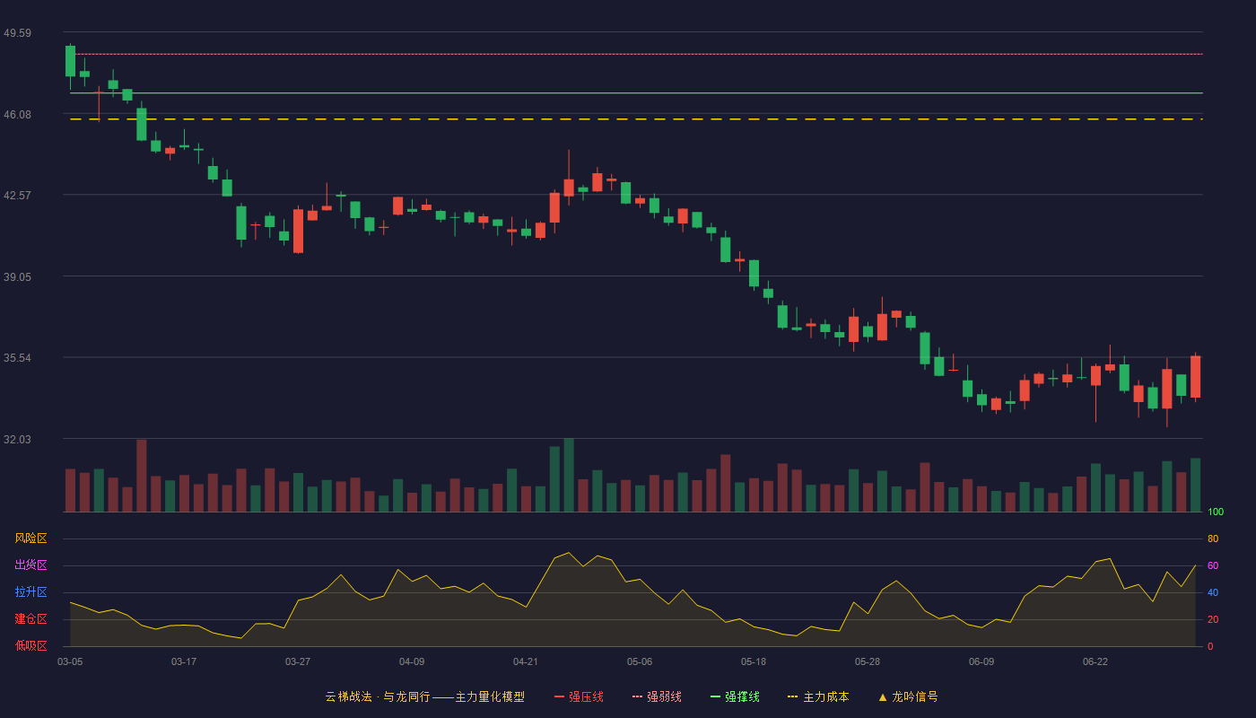Toggle the 强撑线 legend entry

click(735, 696)
